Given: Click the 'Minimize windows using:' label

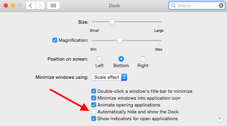Looking at the screenshot, I should point(62,77).
